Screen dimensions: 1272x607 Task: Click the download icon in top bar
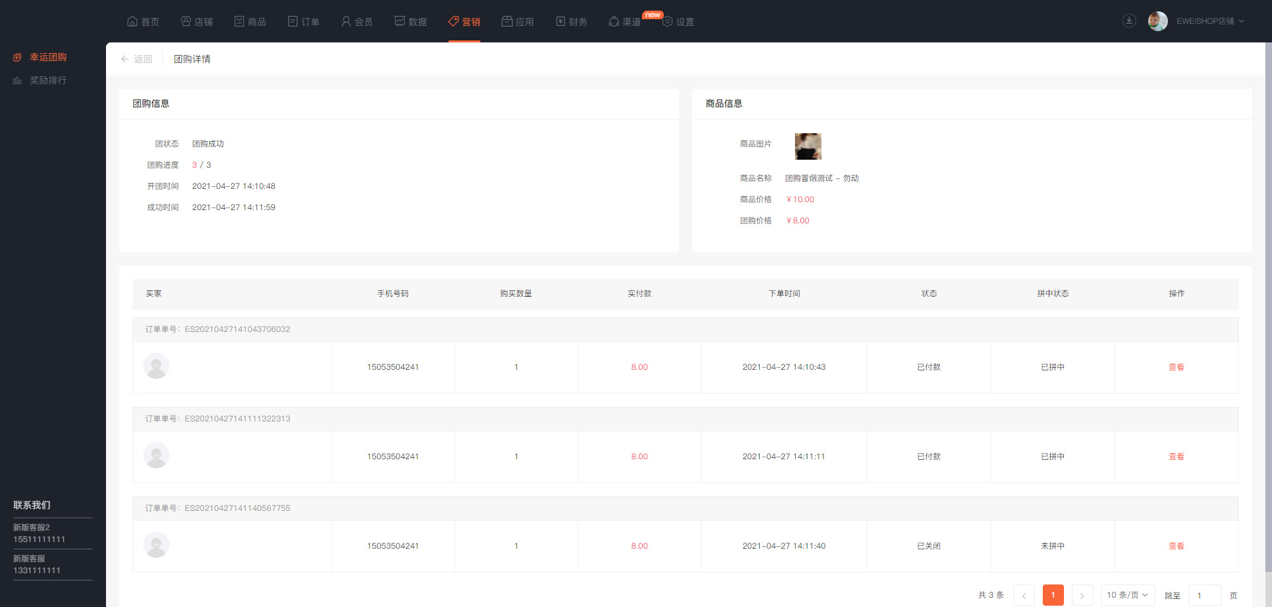point(1129,21)
